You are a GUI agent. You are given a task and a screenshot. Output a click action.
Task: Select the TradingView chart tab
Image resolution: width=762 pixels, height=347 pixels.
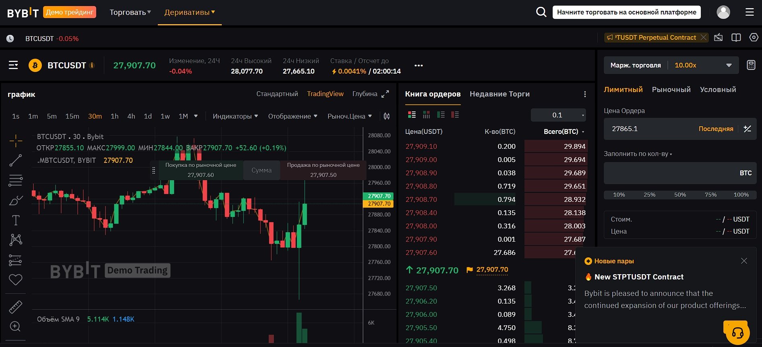point(325,94)
